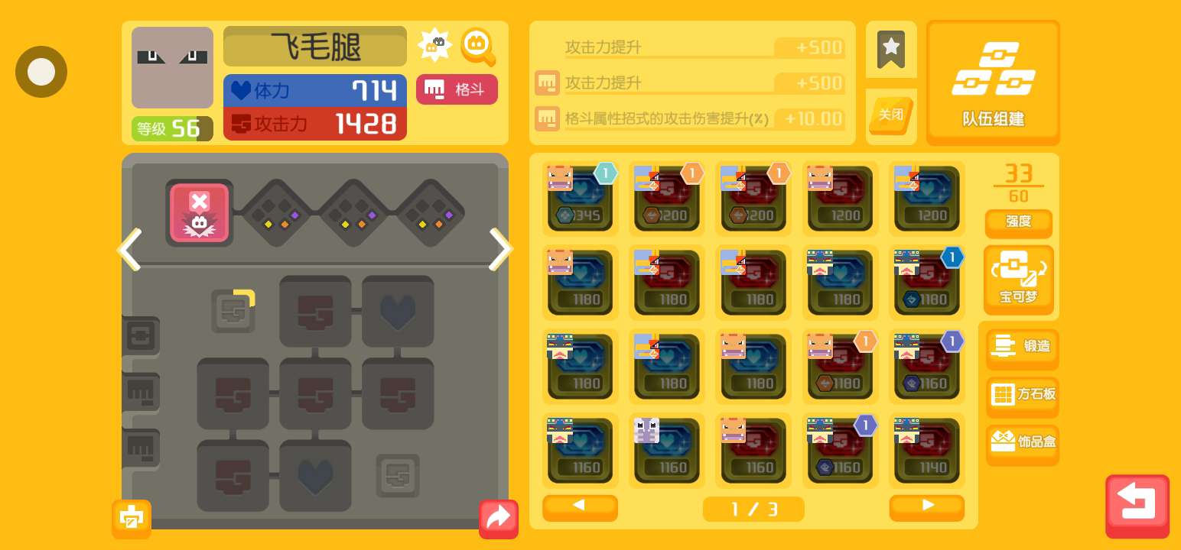Sort stones by 强度 button
Image resolution: width=1181 pixels, height=550 pixels.
(1019, 222)
